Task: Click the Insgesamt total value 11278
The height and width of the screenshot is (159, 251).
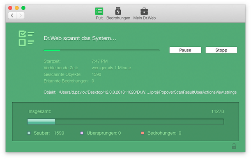Action: click(218, 111)
